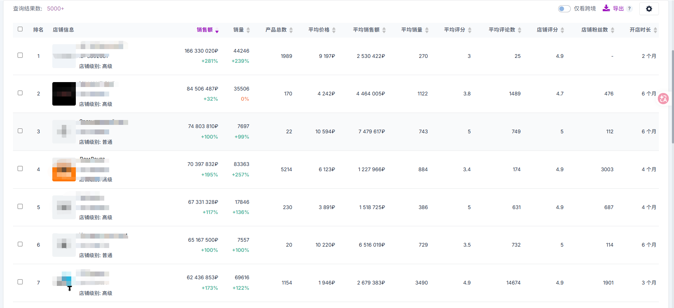The height and width of the screenshot is (308, 674).
Task: Sort descending by 销售额 arrow
Action: coord(217,31)
